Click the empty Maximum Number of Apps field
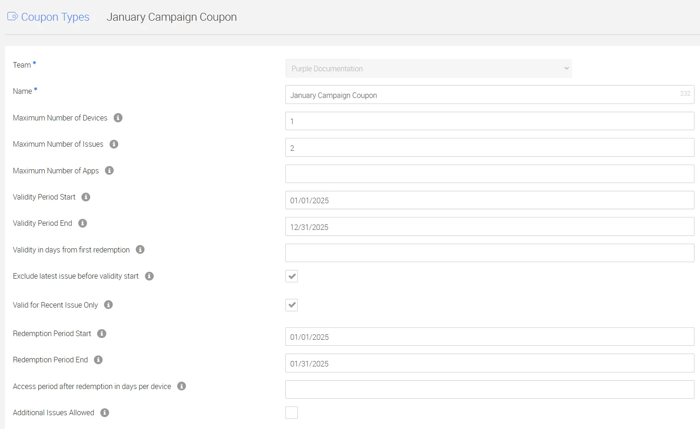 (x=490, y=174)
